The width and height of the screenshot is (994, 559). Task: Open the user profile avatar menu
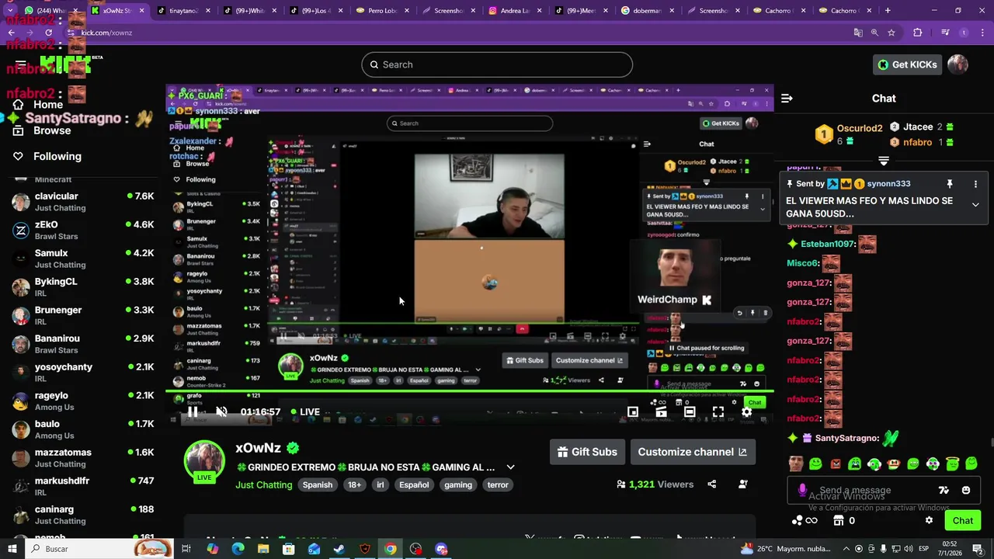click(x=958, y=64)
